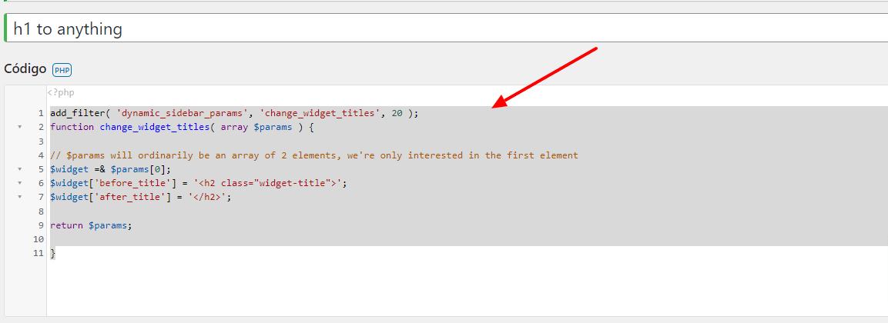Click line number 1 in the gutter

41,113
